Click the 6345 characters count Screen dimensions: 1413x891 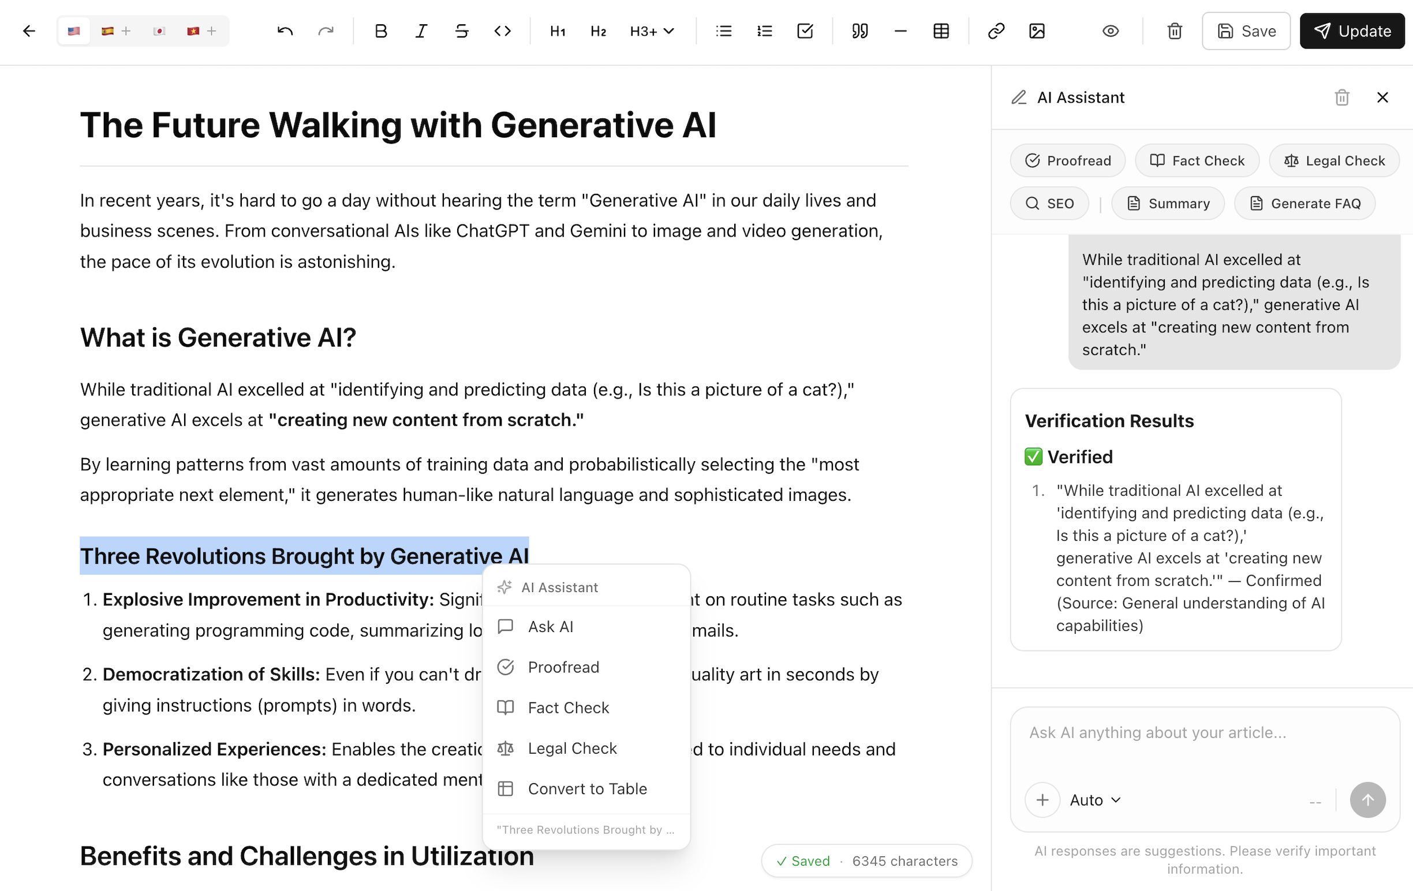(x=905, y=861)
